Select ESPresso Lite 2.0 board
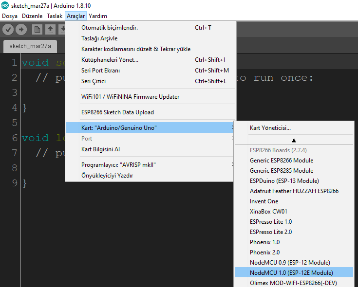 click(x=294, y=232)
